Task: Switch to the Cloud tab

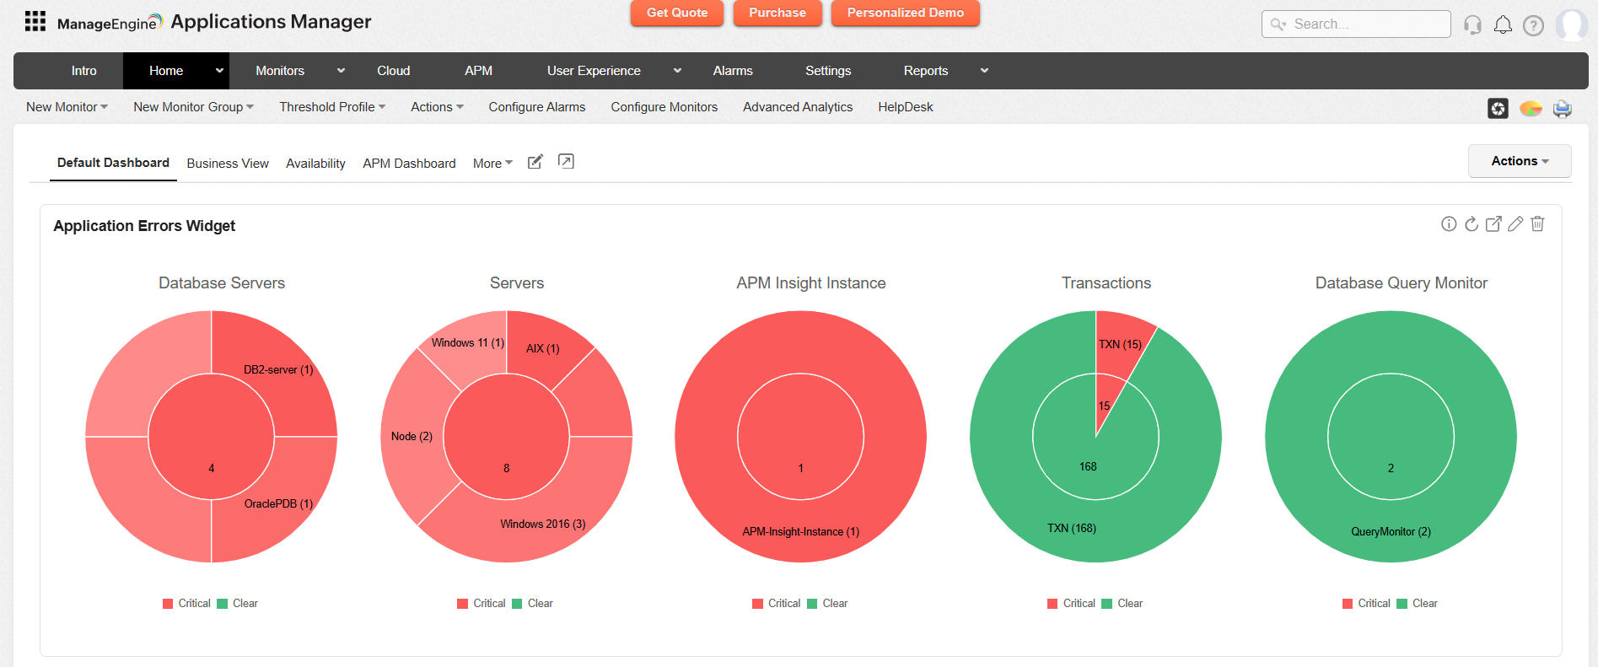Action: coord(394,71)
